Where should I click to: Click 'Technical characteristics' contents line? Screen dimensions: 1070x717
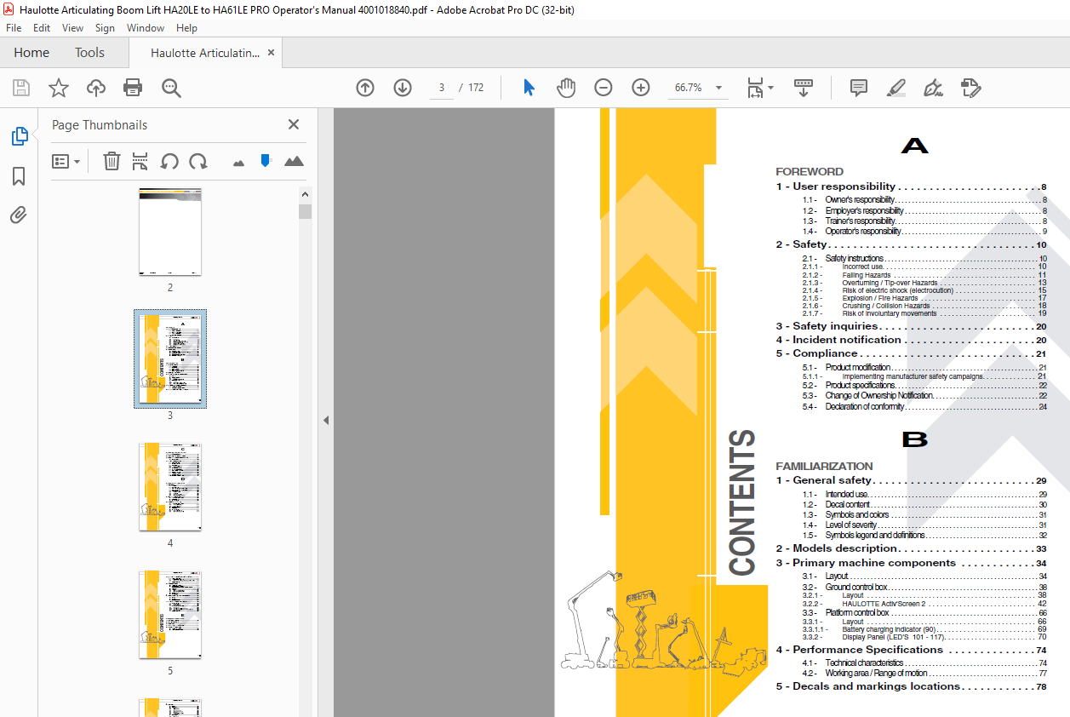coord(924,663)
